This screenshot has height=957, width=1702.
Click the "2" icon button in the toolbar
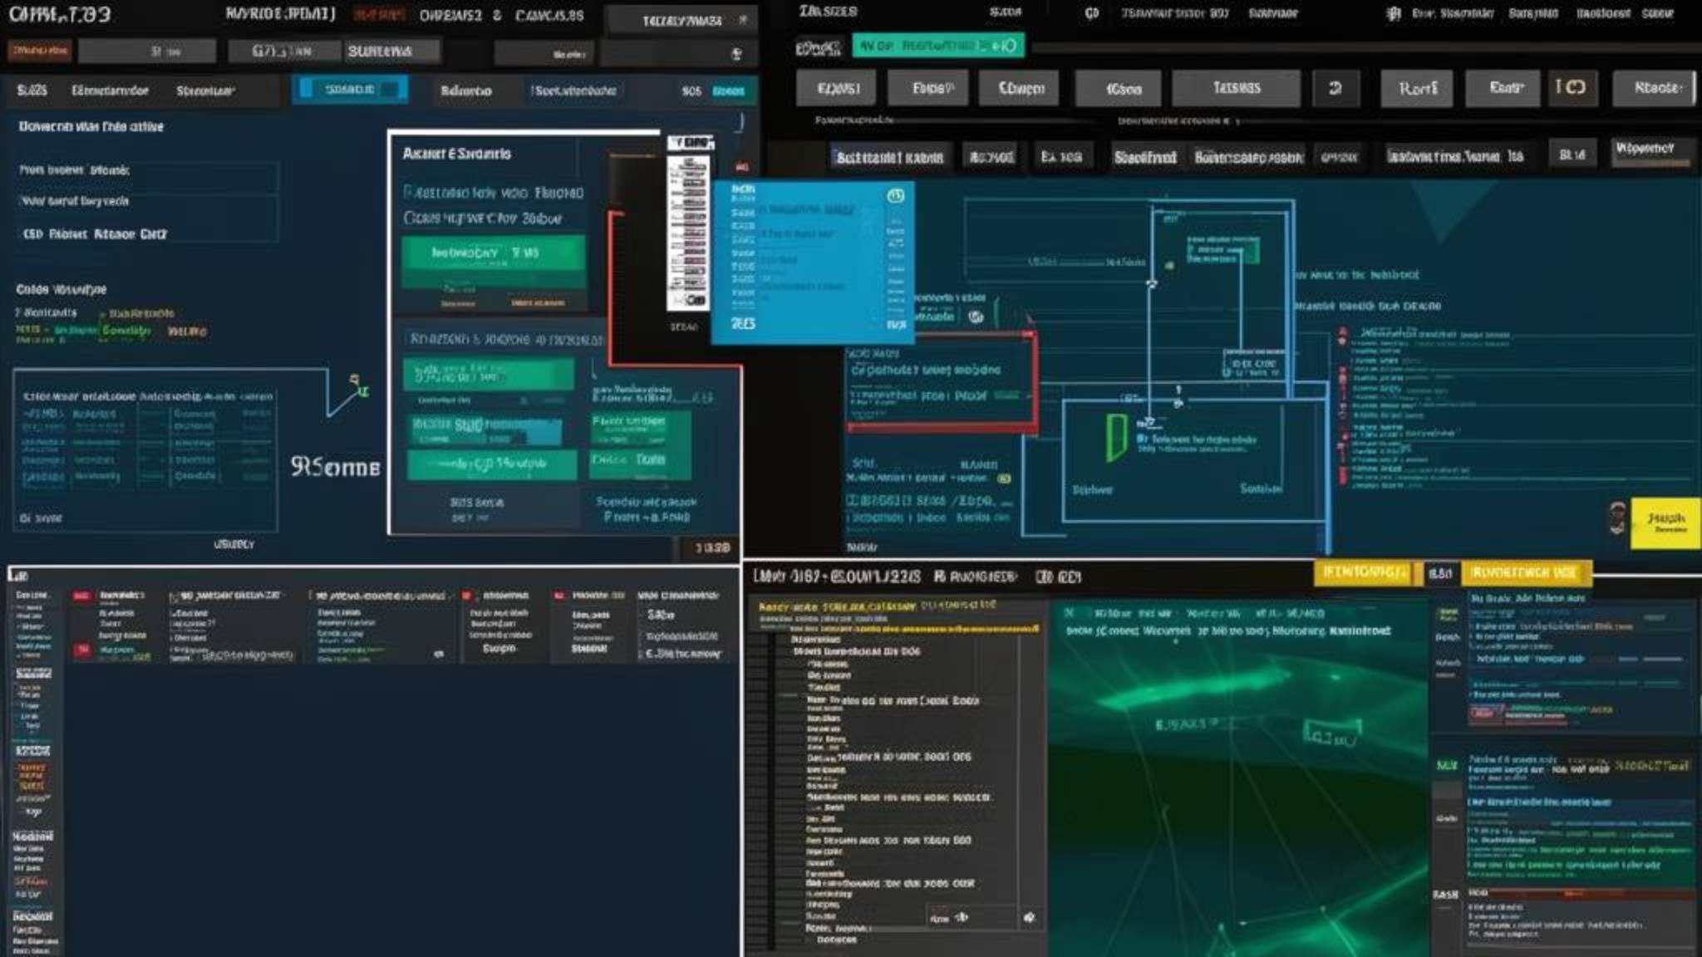pos(1335,88)
